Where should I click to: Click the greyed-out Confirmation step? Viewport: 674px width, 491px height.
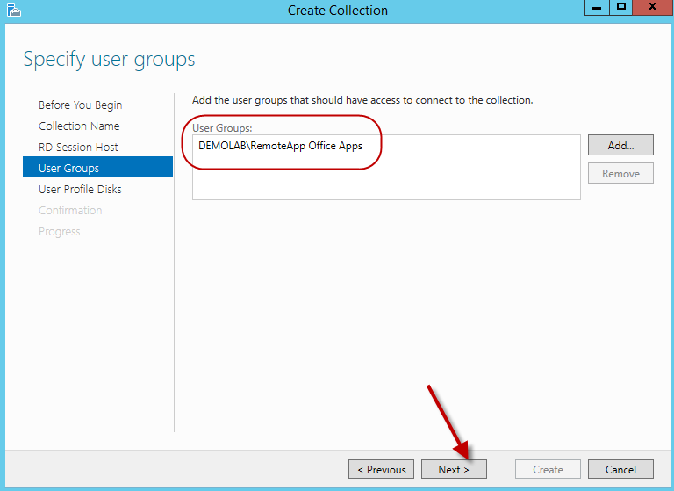pos(70,211)
